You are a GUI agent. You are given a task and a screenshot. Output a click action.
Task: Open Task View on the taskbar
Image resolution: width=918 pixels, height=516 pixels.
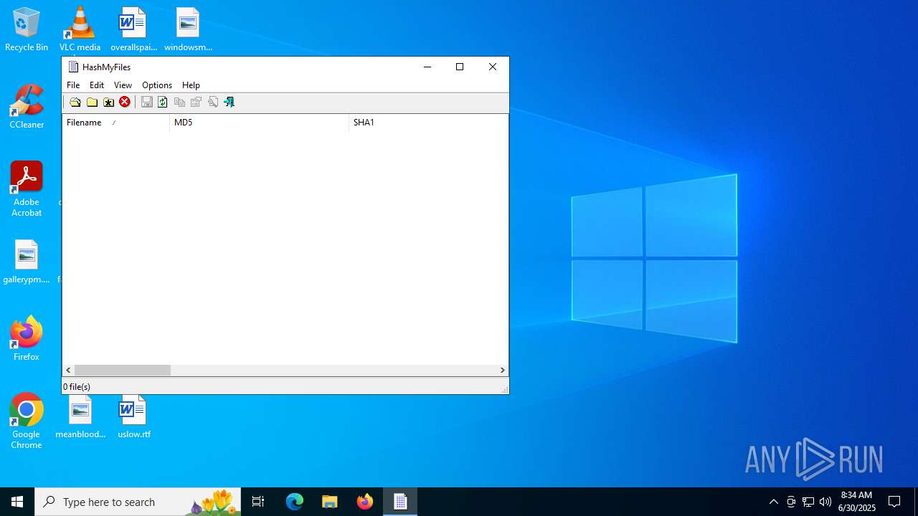click(258, 502)
